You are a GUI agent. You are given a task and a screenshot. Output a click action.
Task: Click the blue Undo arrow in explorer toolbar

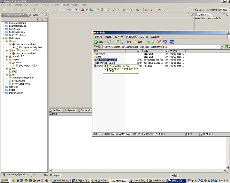[165, 42]
